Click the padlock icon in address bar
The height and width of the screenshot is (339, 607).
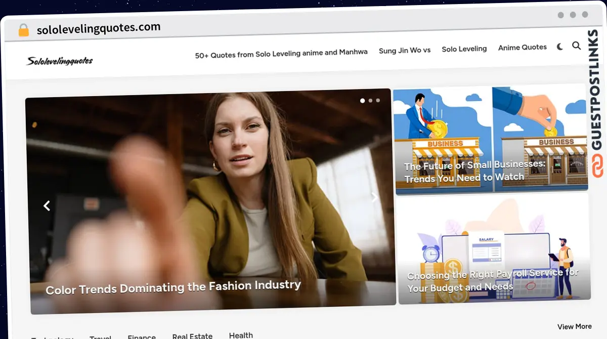point(24,30)
